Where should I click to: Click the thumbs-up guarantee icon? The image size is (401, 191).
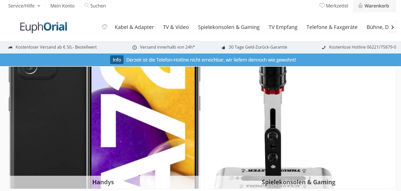tap(223, 48)
